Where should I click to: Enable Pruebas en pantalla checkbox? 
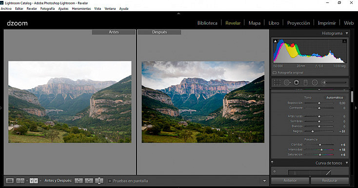[x=110, y=181]
